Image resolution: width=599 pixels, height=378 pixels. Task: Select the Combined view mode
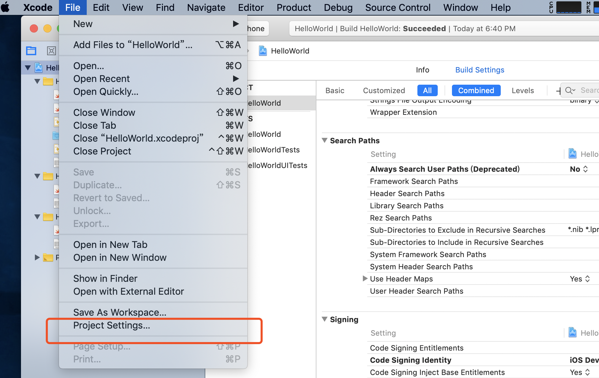coord(476,90)
